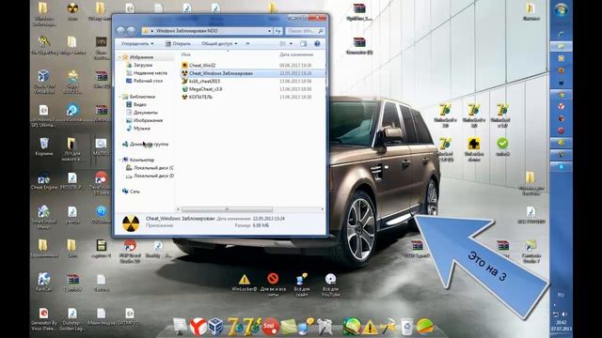Click the Cheat_Windows Заблокирован file row
The height and width of the screenshot is (338, 602).
pos(253,73)
